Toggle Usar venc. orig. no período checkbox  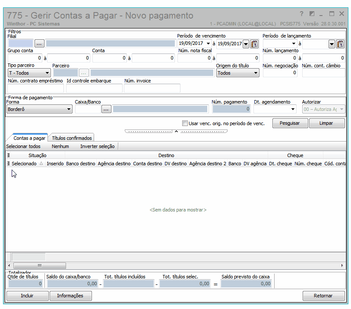[185, 123]
